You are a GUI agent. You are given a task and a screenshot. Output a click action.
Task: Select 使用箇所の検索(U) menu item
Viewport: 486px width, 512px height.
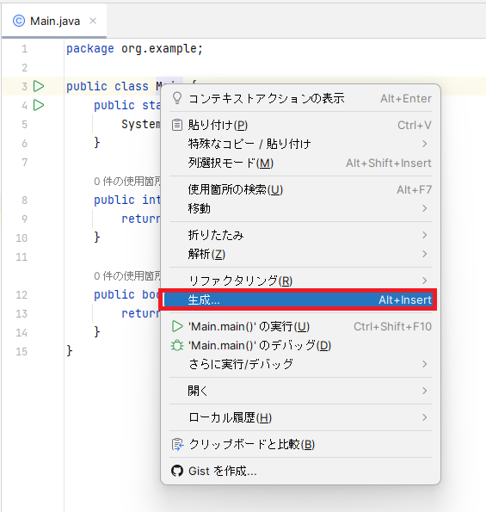tap(300, 189)
